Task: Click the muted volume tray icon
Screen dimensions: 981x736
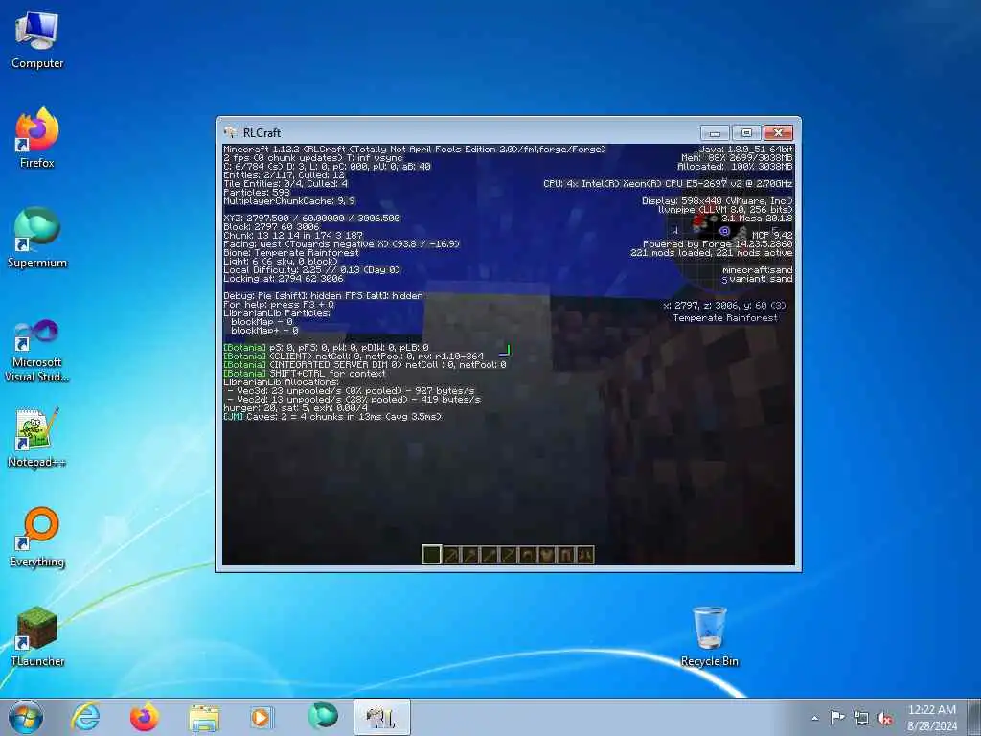Action: click(x=884, y=718)
